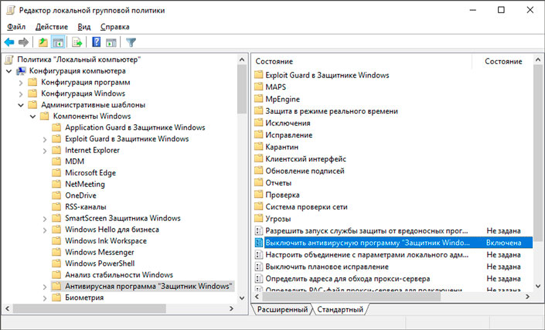Expand SmartScreen Защитника Windows node
The image size is (545, 330).
(45, 219)
